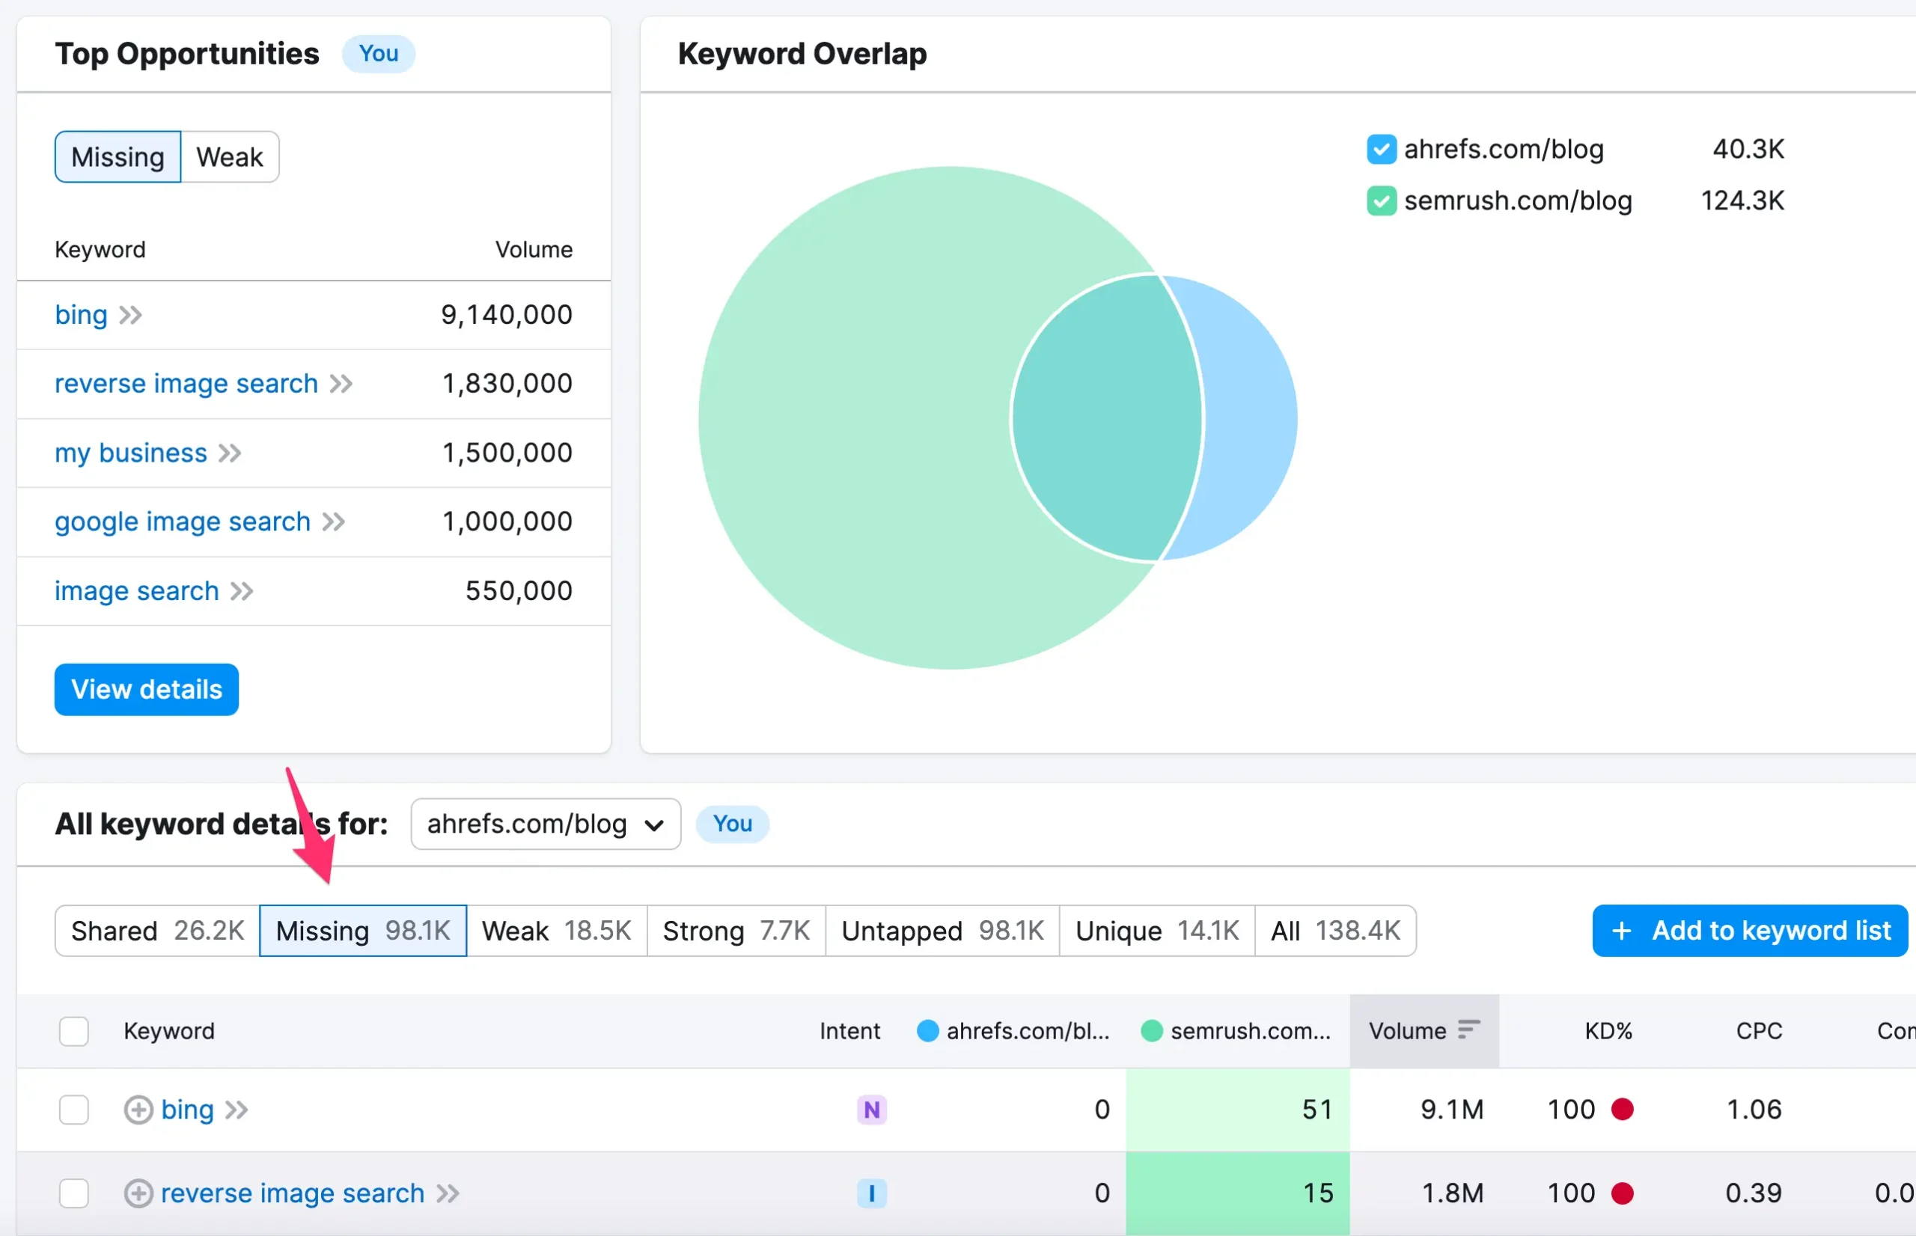Click the Volume column sort icon
Screen dimensions: 1916x1236
1468,1030
